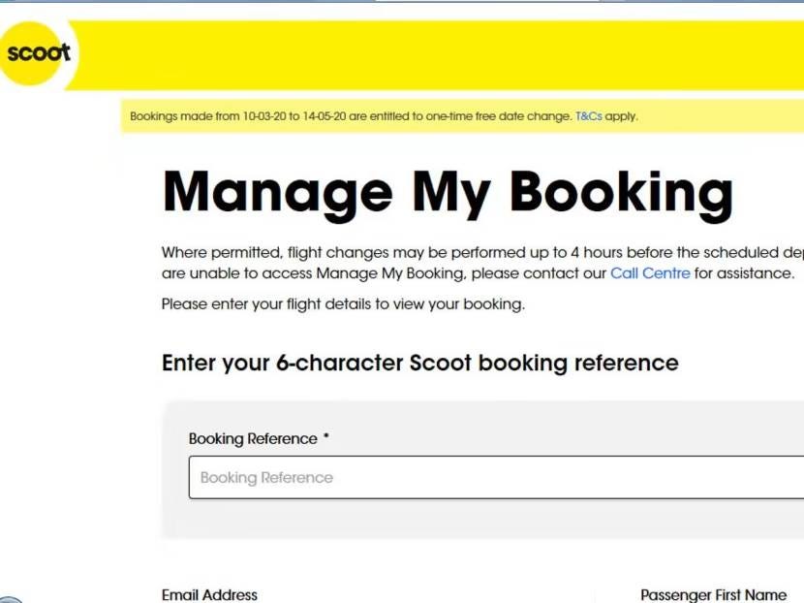Click the Manage My Booking heading

pyautogui.click(x=448, y=191)
